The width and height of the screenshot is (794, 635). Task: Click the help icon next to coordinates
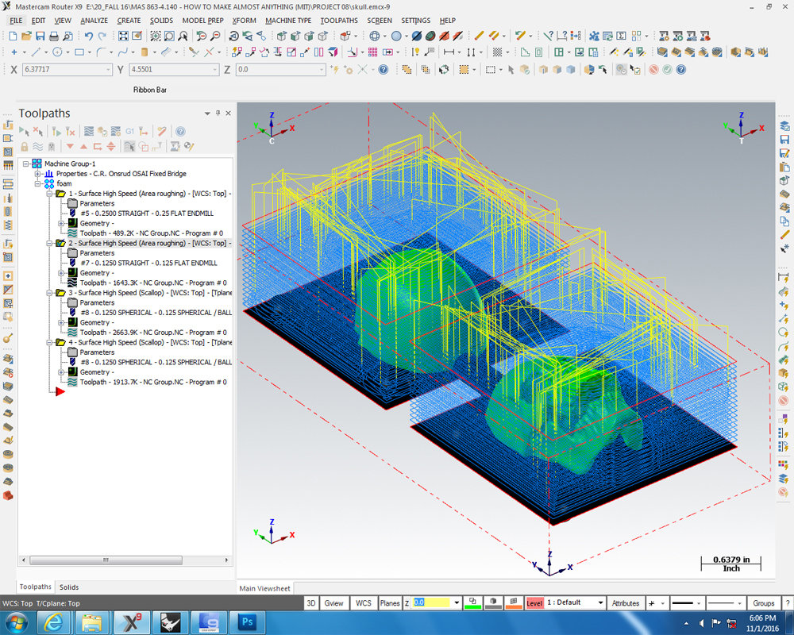click(x=384, y=69)
